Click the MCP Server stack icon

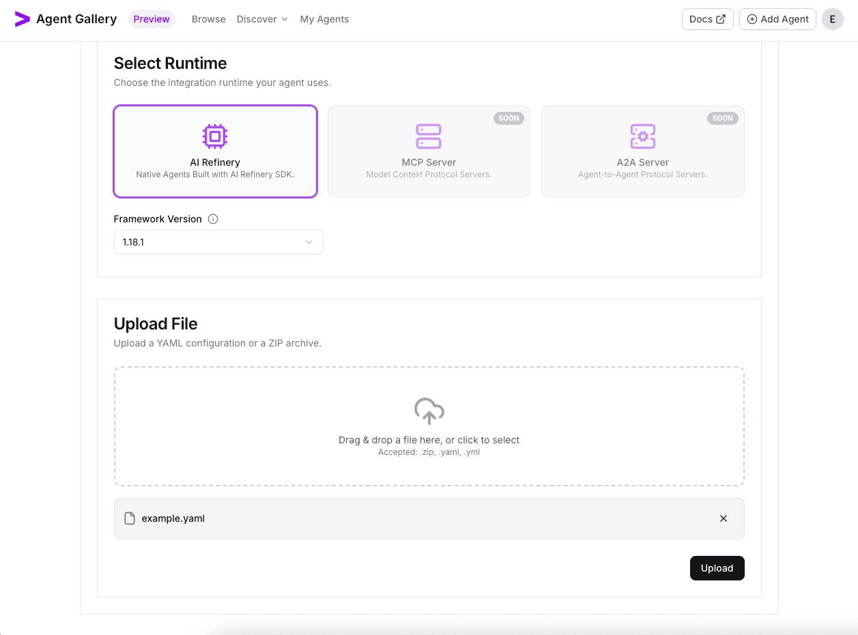click(429, 136)
